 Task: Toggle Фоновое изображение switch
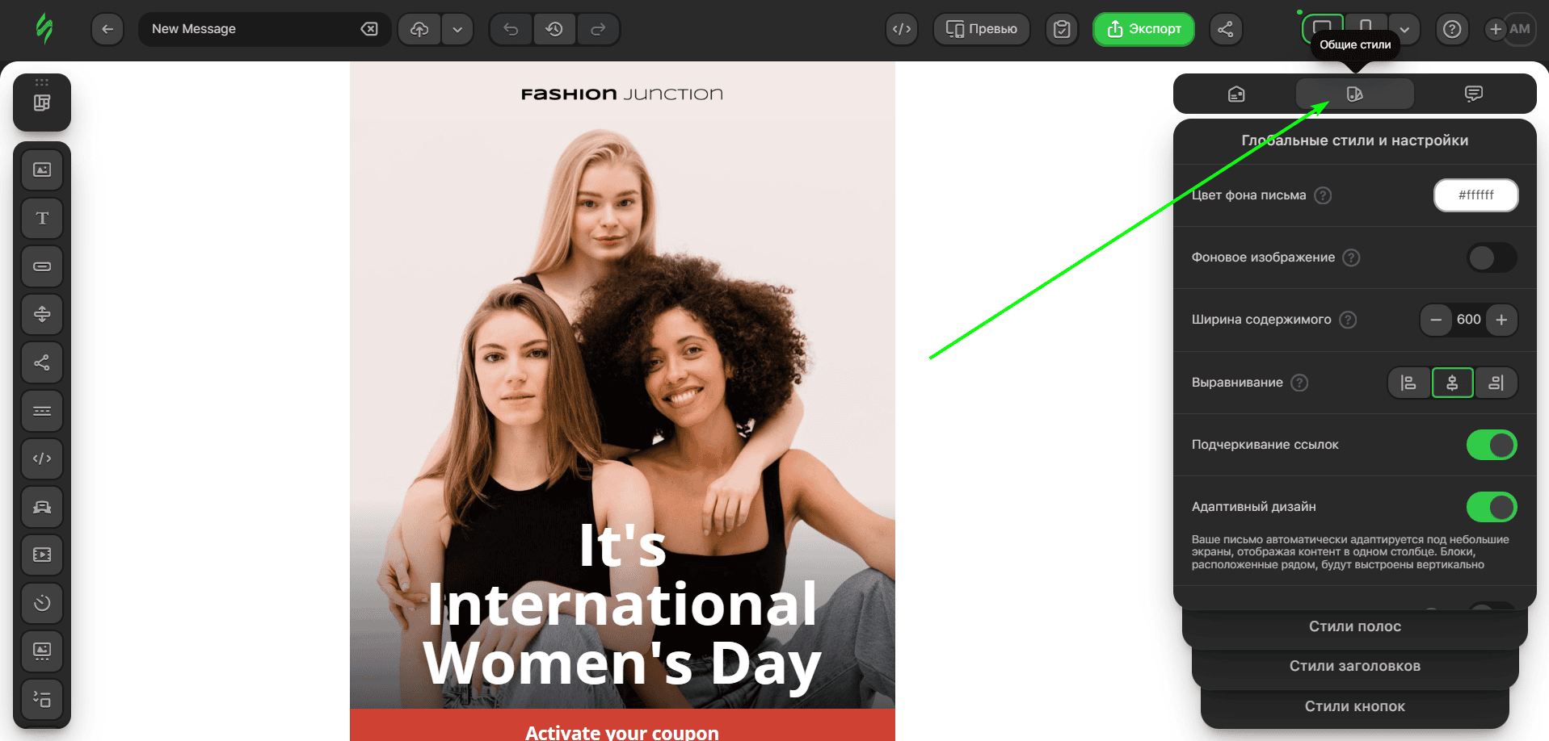(1491, 257)
